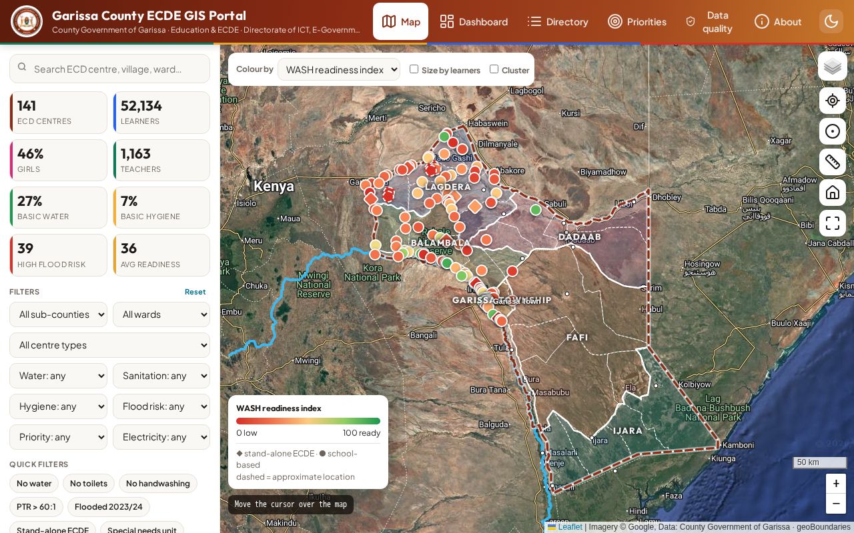Apply the Stand-alone ECDE quick filter

click(x=53, y=528)
